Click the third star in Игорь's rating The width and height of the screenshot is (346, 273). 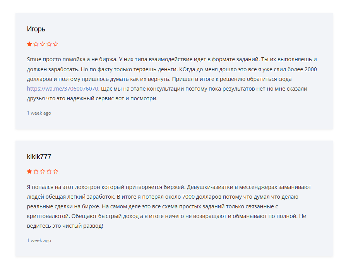(43, 44)
